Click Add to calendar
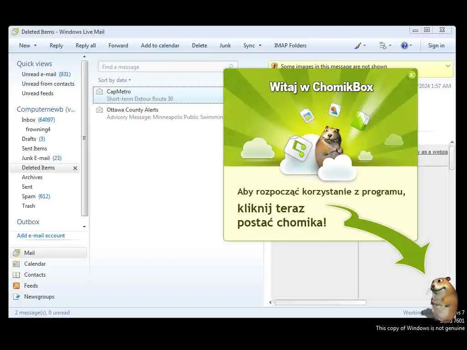The height and width of the screenshot is (350, 467). coord(160,46)
